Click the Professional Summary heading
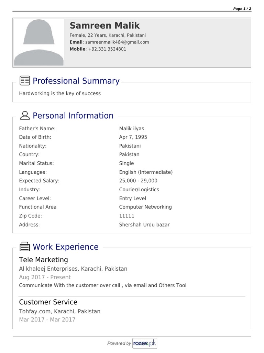264x353 pixels. pyautogui.click(x=76, y=81)
